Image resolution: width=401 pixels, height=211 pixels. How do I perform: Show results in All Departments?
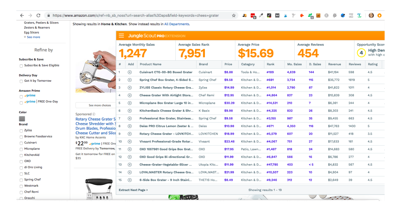coord(176,24)
